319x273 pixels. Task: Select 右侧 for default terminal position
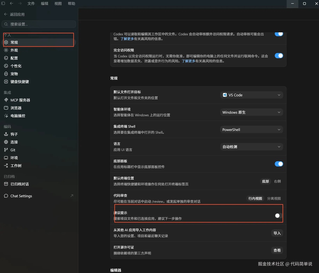point(277,181)
